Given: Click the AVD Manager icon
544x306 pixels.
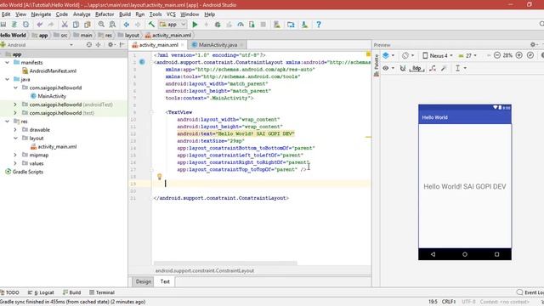Looking at the screenshot, I should click(x=277, y=25).
